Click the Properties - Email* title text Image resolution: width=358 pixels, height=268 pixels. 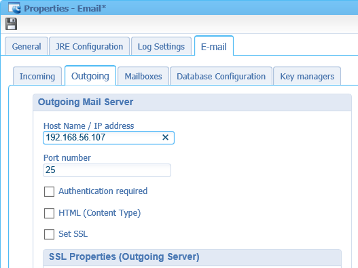click(x=65, y=8)
